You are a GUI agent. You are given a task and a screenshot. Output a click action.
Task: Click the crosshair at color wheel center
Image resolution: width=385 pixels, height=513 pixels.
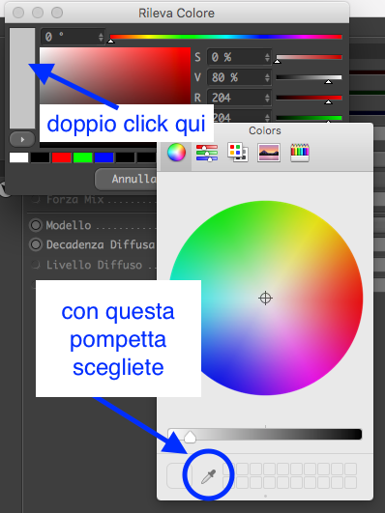(265, 299)
